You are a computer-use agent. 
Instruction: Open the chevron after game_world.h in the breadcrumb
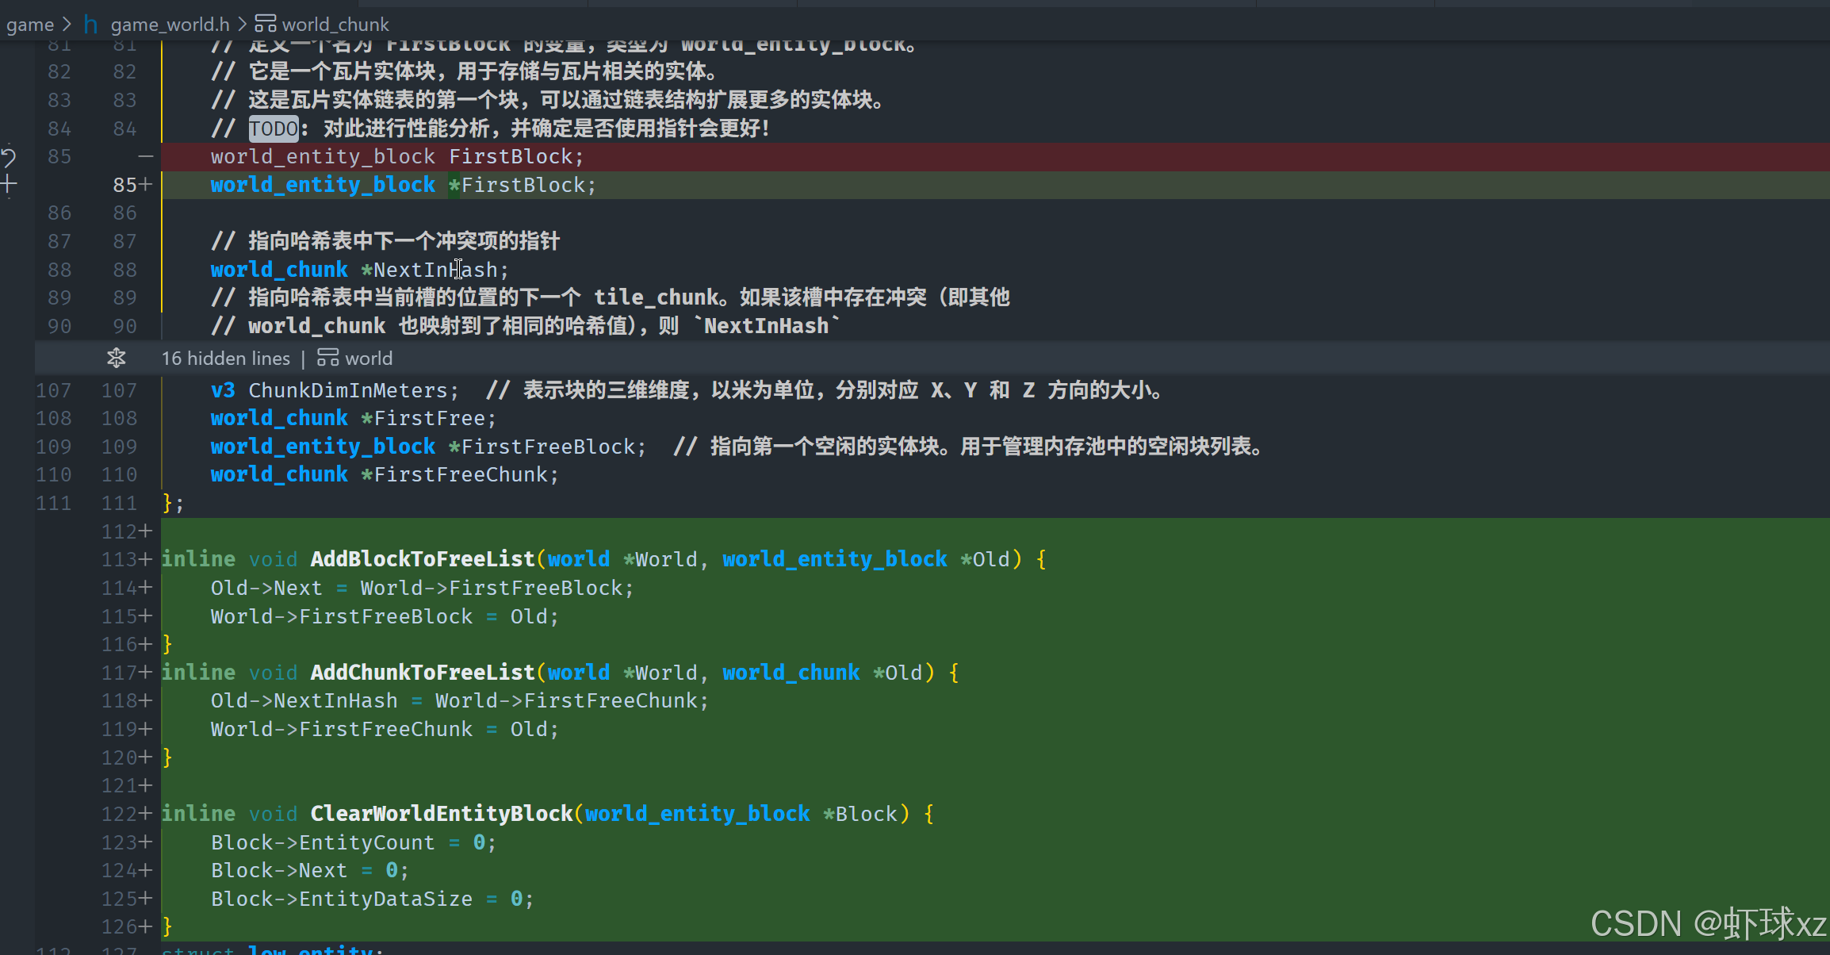[243, 25]
